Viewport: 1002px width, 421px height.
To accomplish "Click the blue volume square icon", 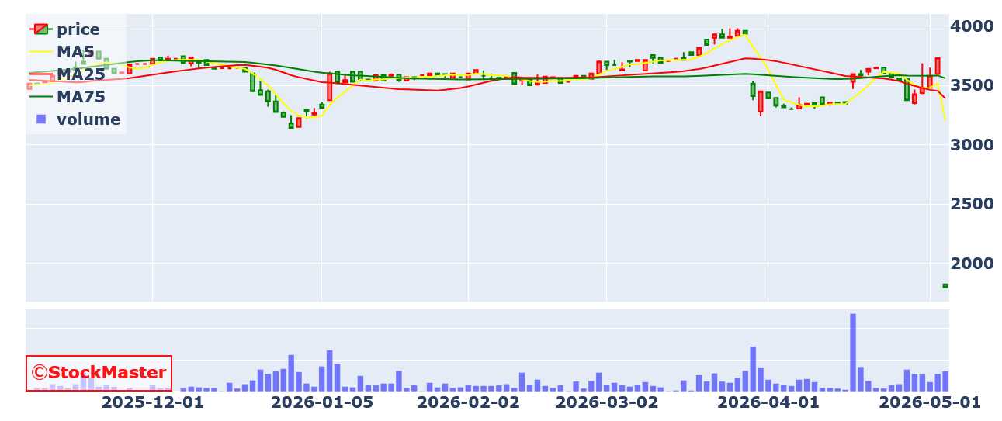I will click(41, 119).
